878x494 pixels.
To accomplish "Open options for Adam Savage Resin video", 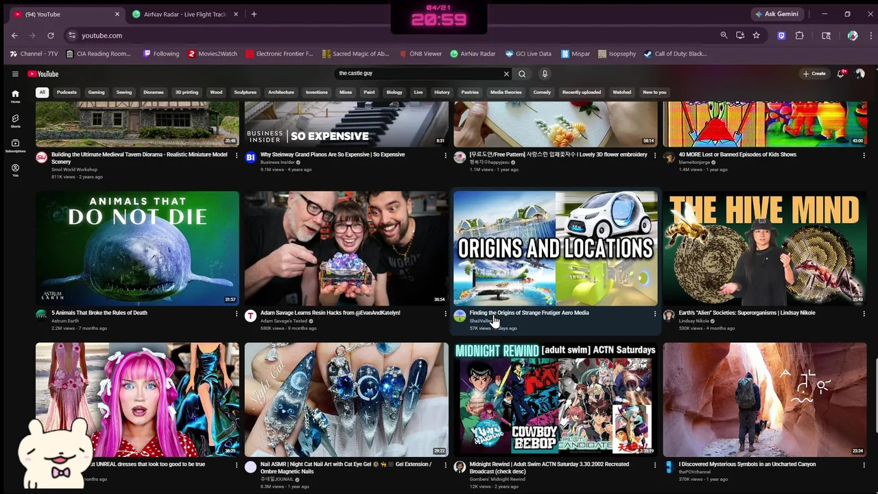I will 446,314.
